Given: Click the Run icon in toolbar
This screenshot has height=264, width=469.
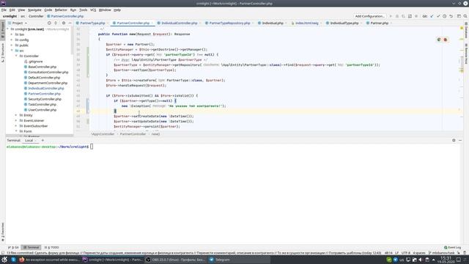Looking at the screenshot, I should click(x=391, y=16).
